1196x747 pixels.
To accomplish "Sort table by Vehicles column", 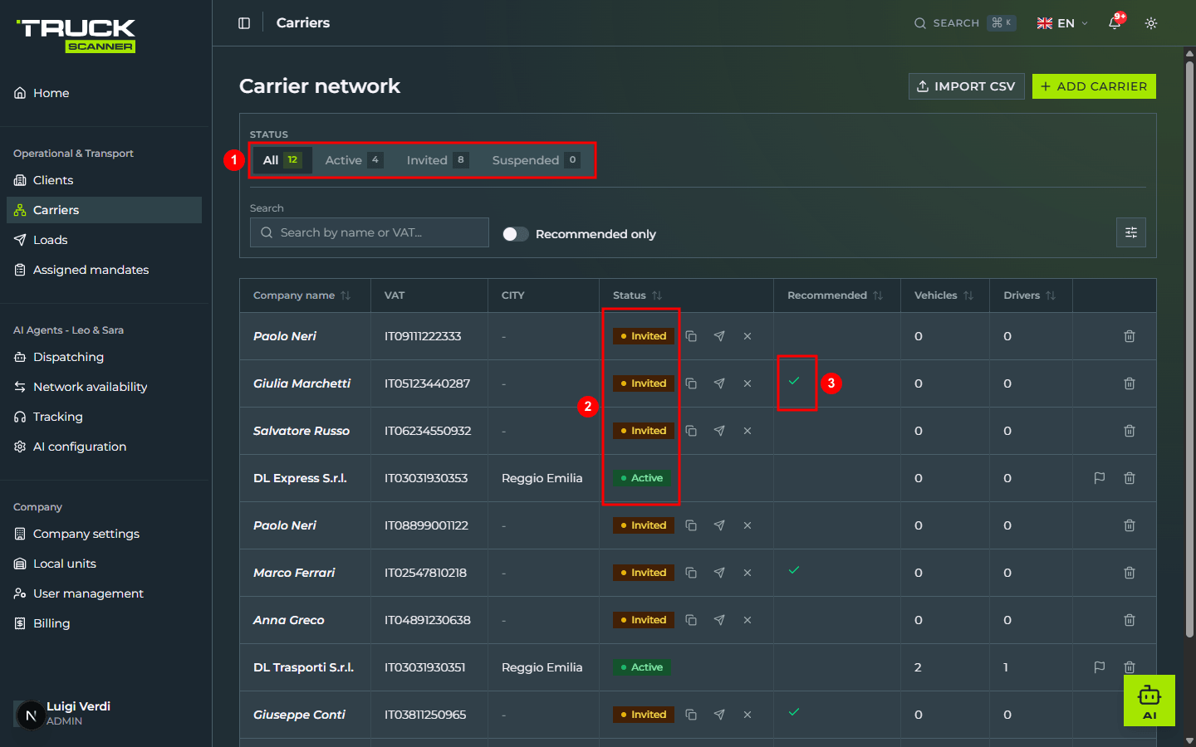I will (944, 295).
